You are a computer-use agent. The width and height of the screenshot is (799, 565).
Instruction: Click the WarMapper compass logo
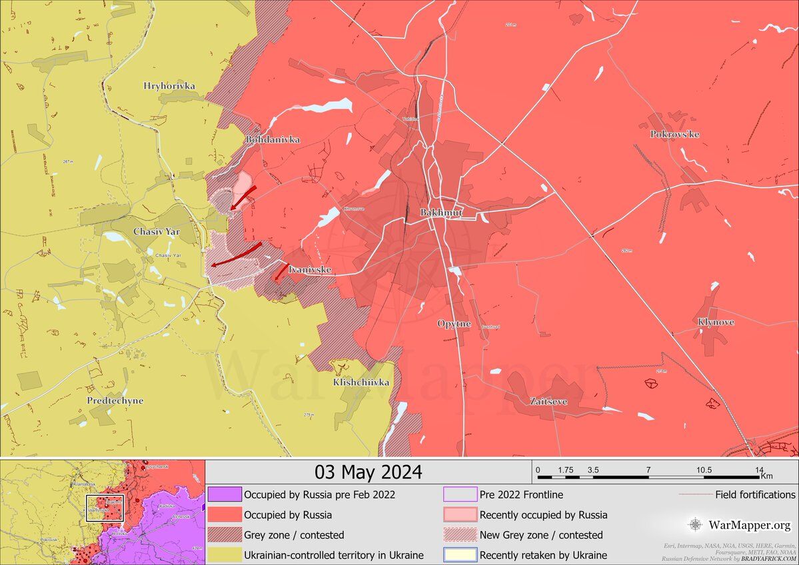(695, 525)
